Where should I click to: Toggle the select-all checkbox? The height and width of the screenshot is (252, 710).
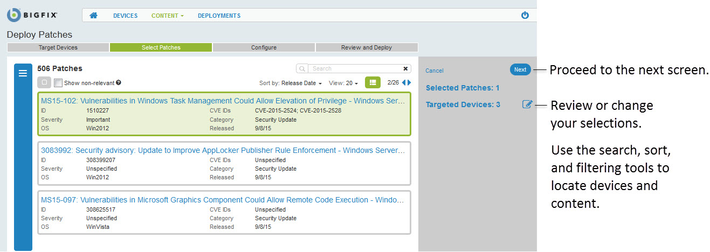tap(44, 83)
